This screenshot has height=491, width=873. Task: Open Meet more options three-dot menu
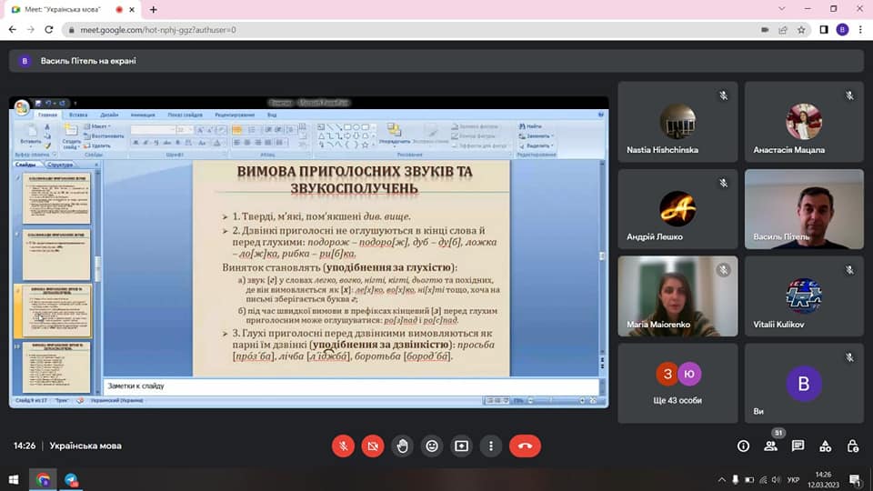point(490,446)
